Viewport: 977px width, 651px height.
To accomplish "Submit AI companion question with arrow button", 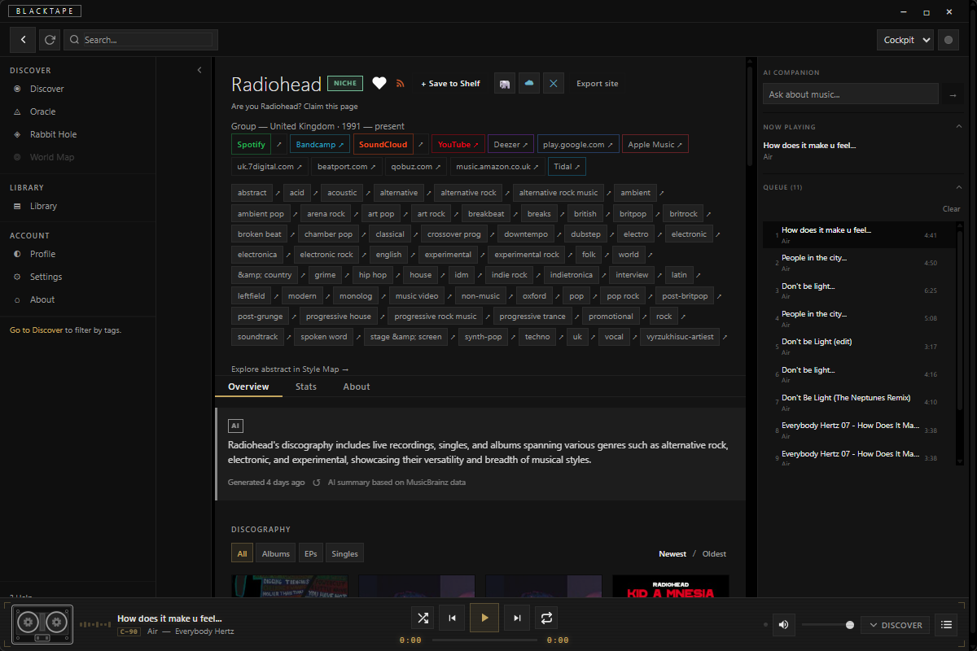I will 953,94.
